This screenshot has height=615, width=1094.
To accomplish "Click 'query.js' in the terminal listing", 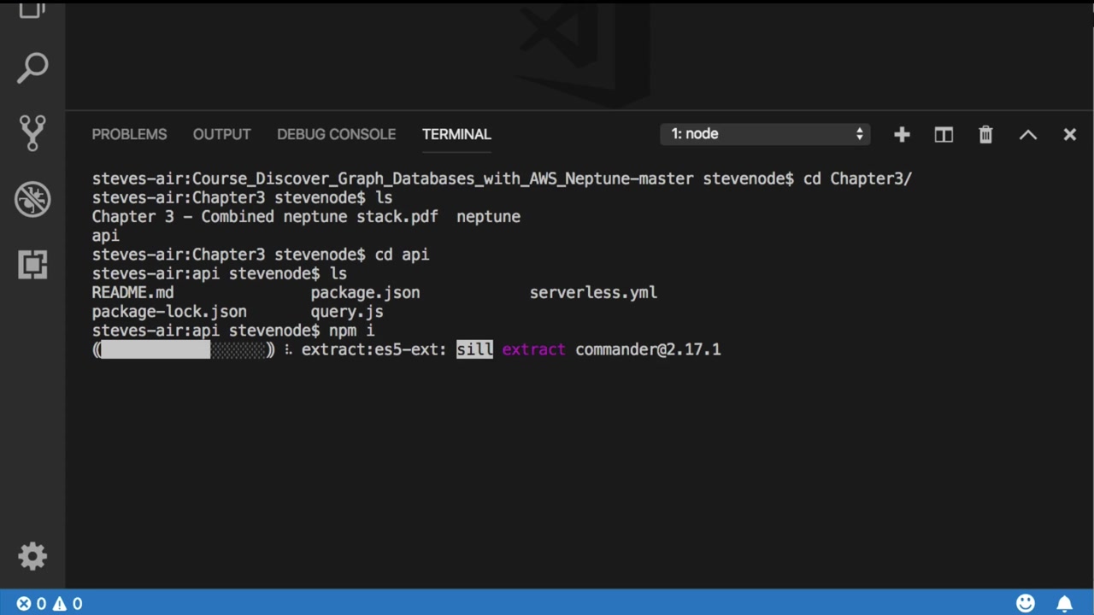I will [x=347, y=312].
